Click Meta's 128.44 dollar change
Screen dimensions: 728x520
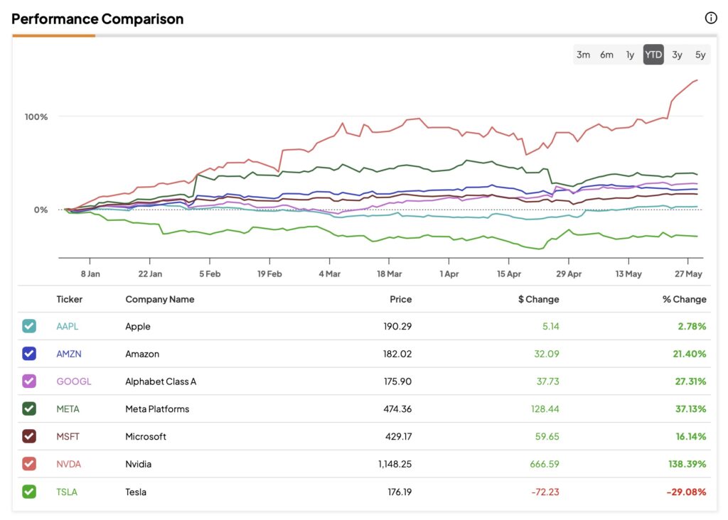coord(545,409)
